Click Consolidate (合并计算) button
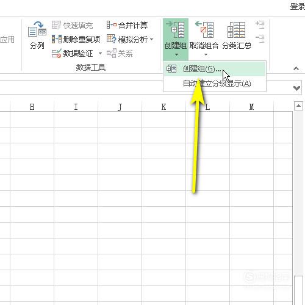 click(x=127, y=25)
